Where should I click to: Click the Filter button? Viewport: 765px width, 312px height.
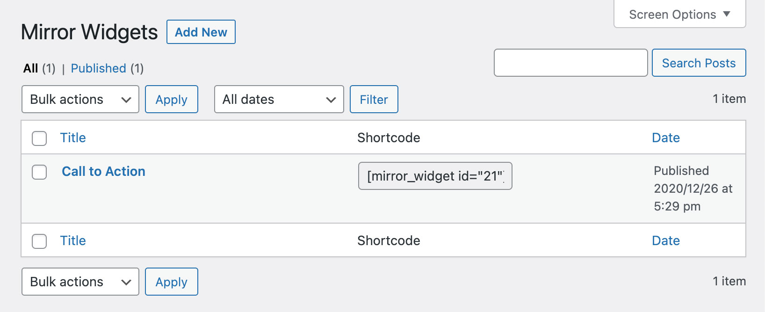[x=374, y=99]
